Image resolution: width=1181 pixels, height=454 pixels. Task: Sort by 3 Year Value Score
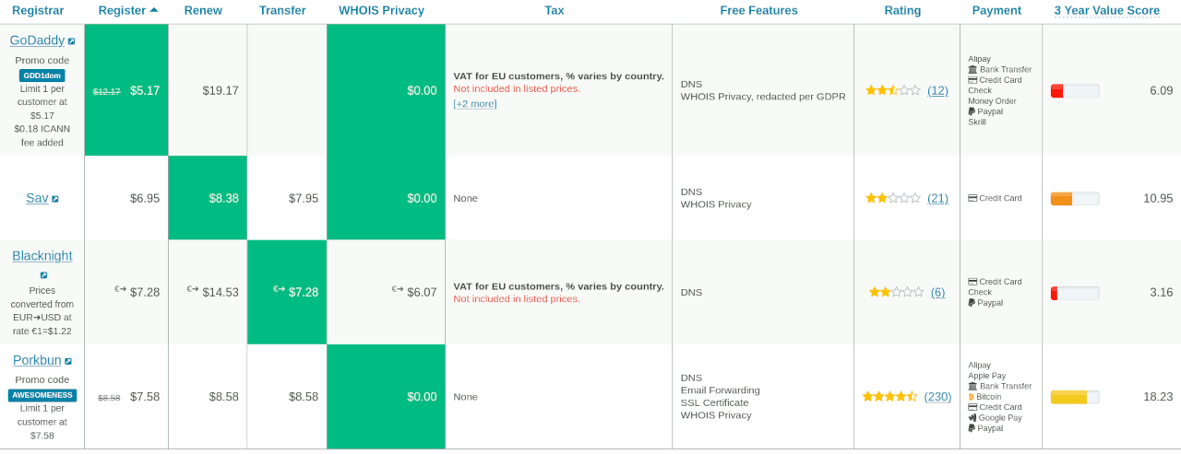pyautogui.click(x=1106, y=11)
